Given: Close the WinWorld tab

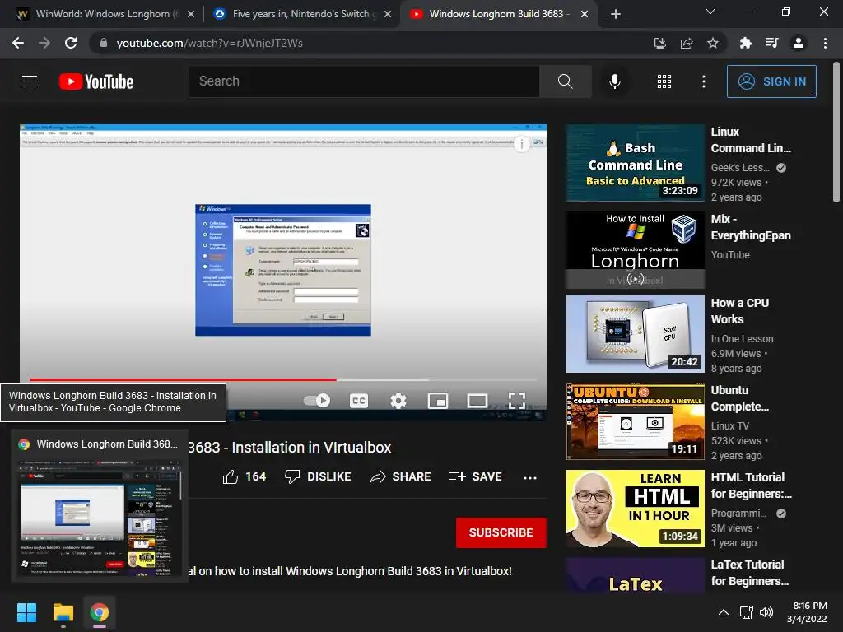Looking at the screenshot, I should pyautogui.click(x=191, y=14).
